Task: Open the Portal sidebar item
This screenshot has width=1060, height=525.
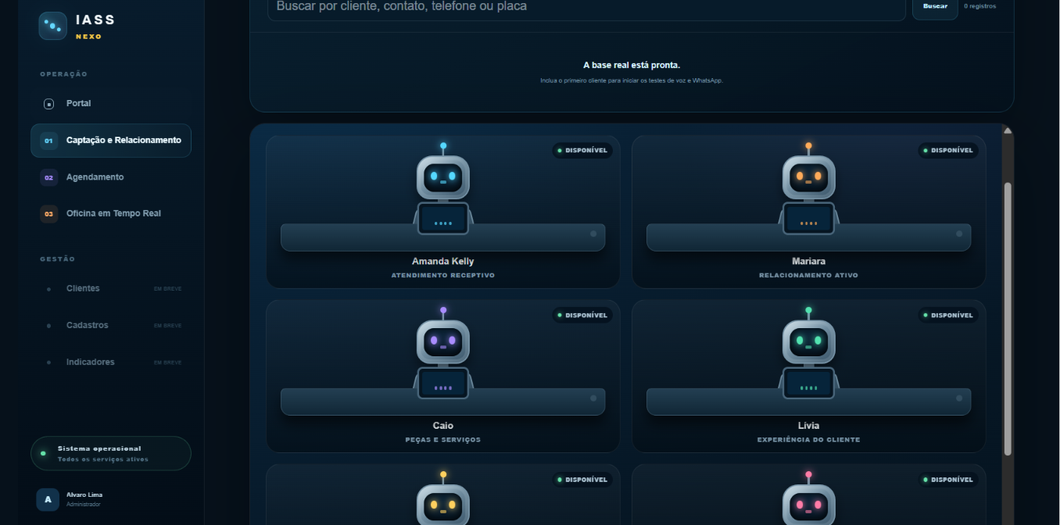Action: pyautogui.click(x=111, y=103)
